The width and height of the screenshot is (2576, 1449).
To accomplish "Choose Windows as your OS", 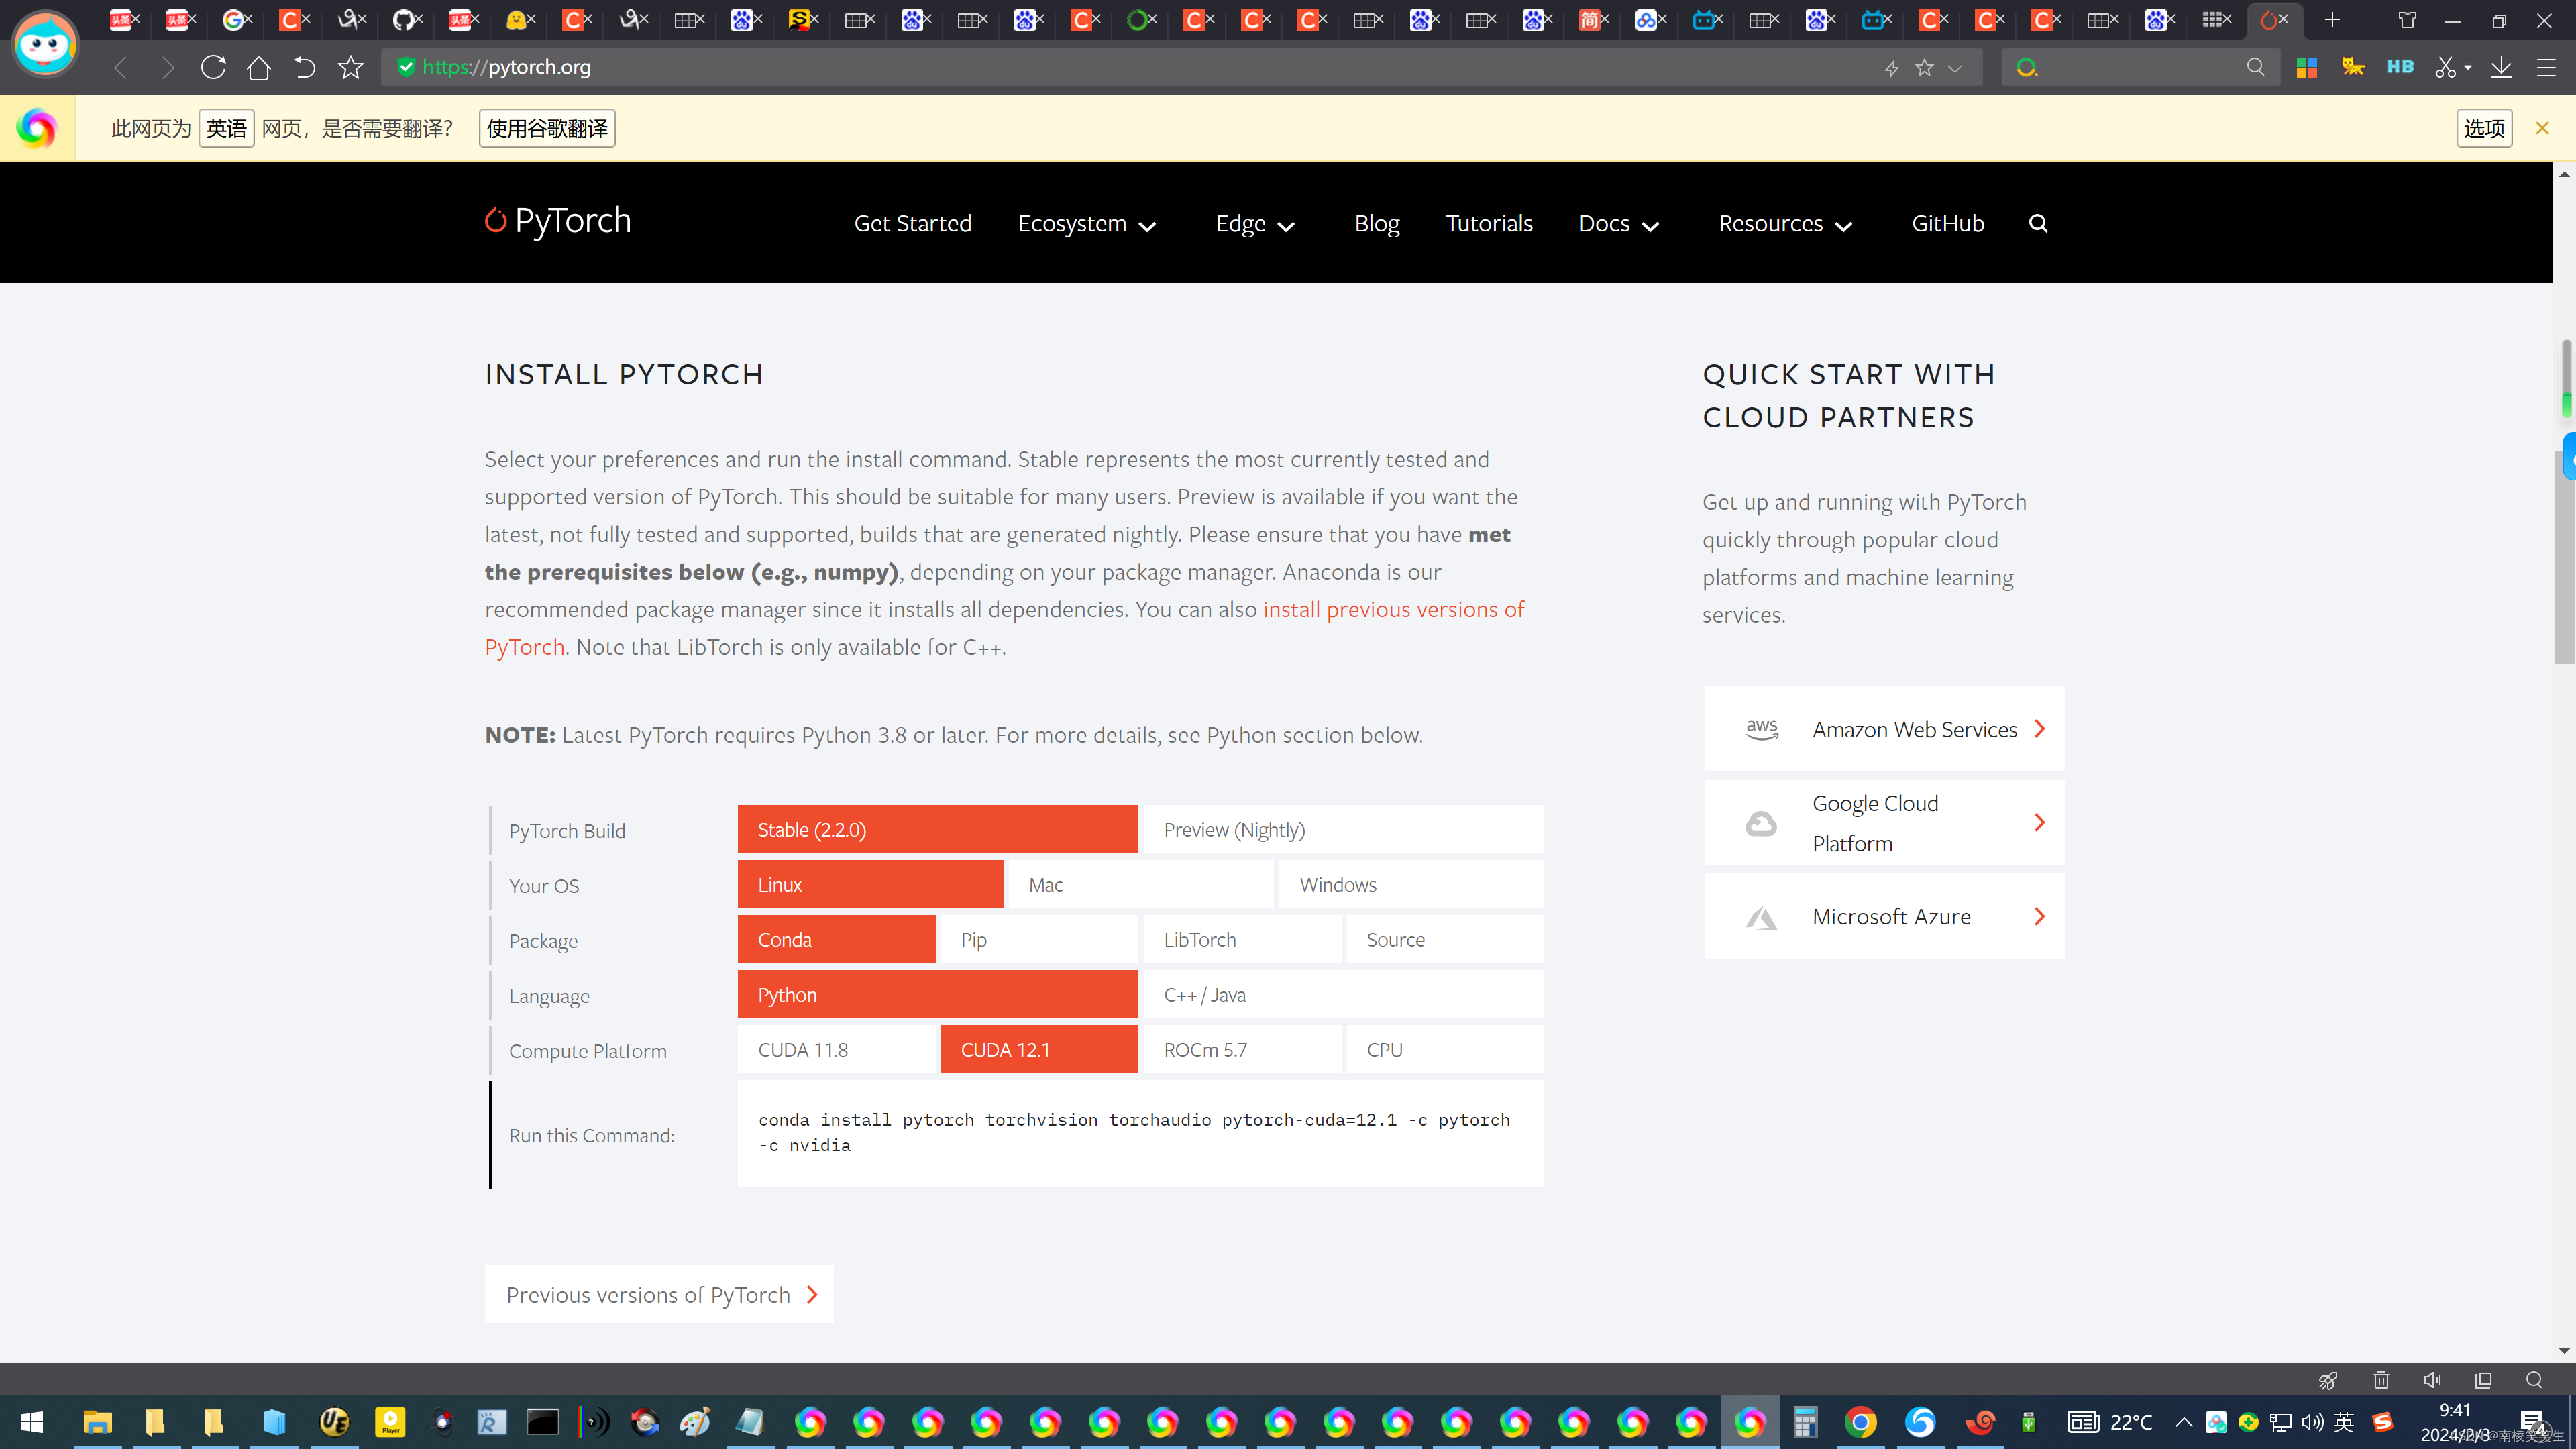I will coord(1411,884).
